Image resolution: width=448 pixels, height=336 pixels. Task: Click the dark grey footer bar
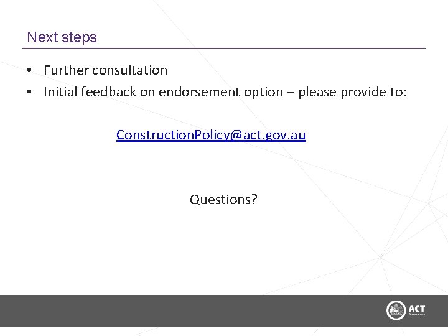pyautogui.click(x=187, y=310)
